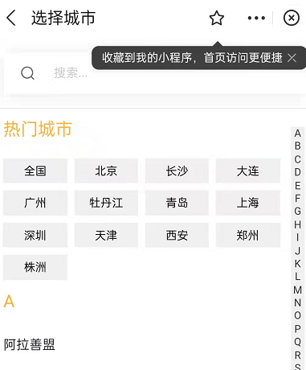Image resolution: width=306 pixels, height=370 pixels.
Task: Choose 阿拉善盟 in the A list
Action: (30, 344)
